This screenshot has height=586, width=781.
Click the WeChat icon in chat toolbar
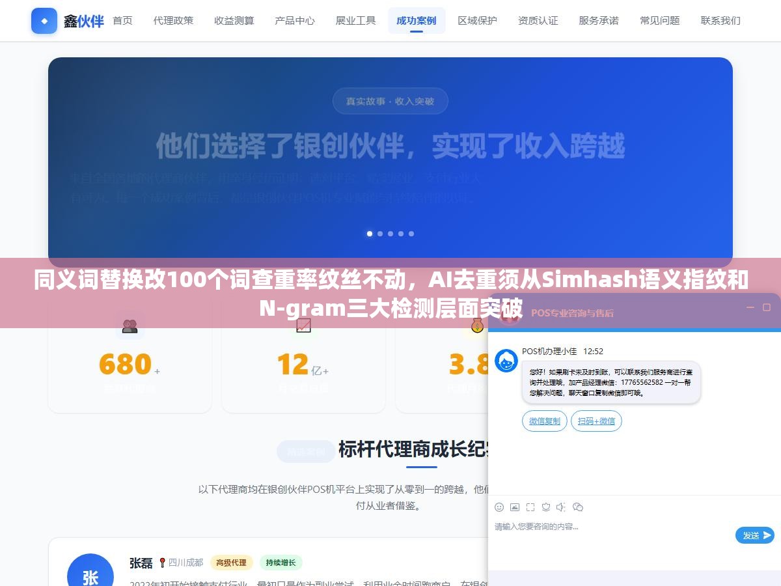[x=578, y=507]
